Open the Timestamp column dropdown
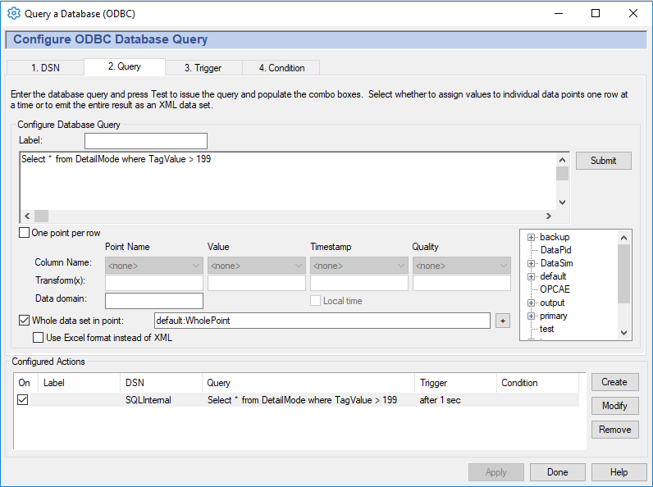The image size is (653, 487). [358, 266]
